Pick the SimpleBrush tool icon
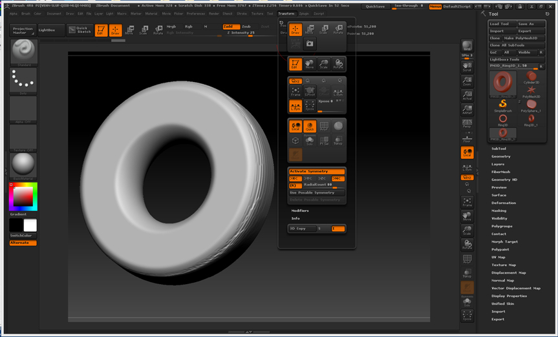This screenshot has width=558, height=337. 502,104
